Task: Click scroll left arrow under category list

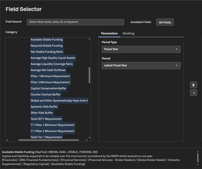Action: point(7,140)
